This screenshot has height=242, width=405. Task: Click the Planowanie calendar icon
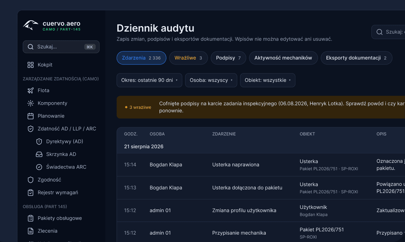pos(30,116)
